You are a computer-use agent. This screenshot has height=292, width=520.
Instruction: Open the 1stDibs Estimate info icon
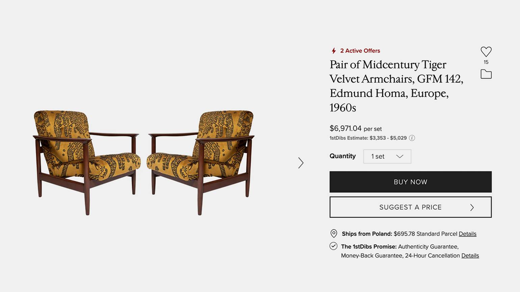[x=412, y=138]
